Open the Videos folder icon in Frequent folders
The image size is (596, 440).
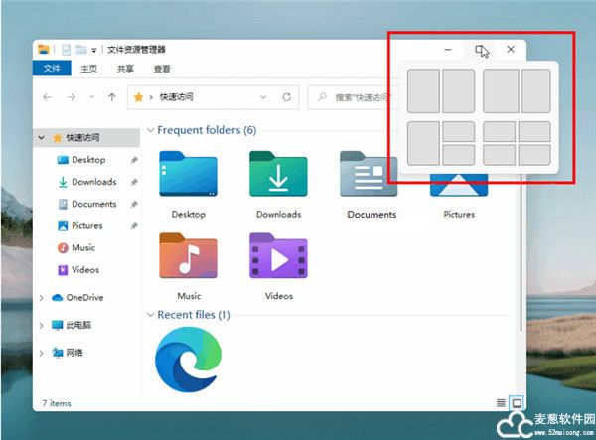[278, 255]
